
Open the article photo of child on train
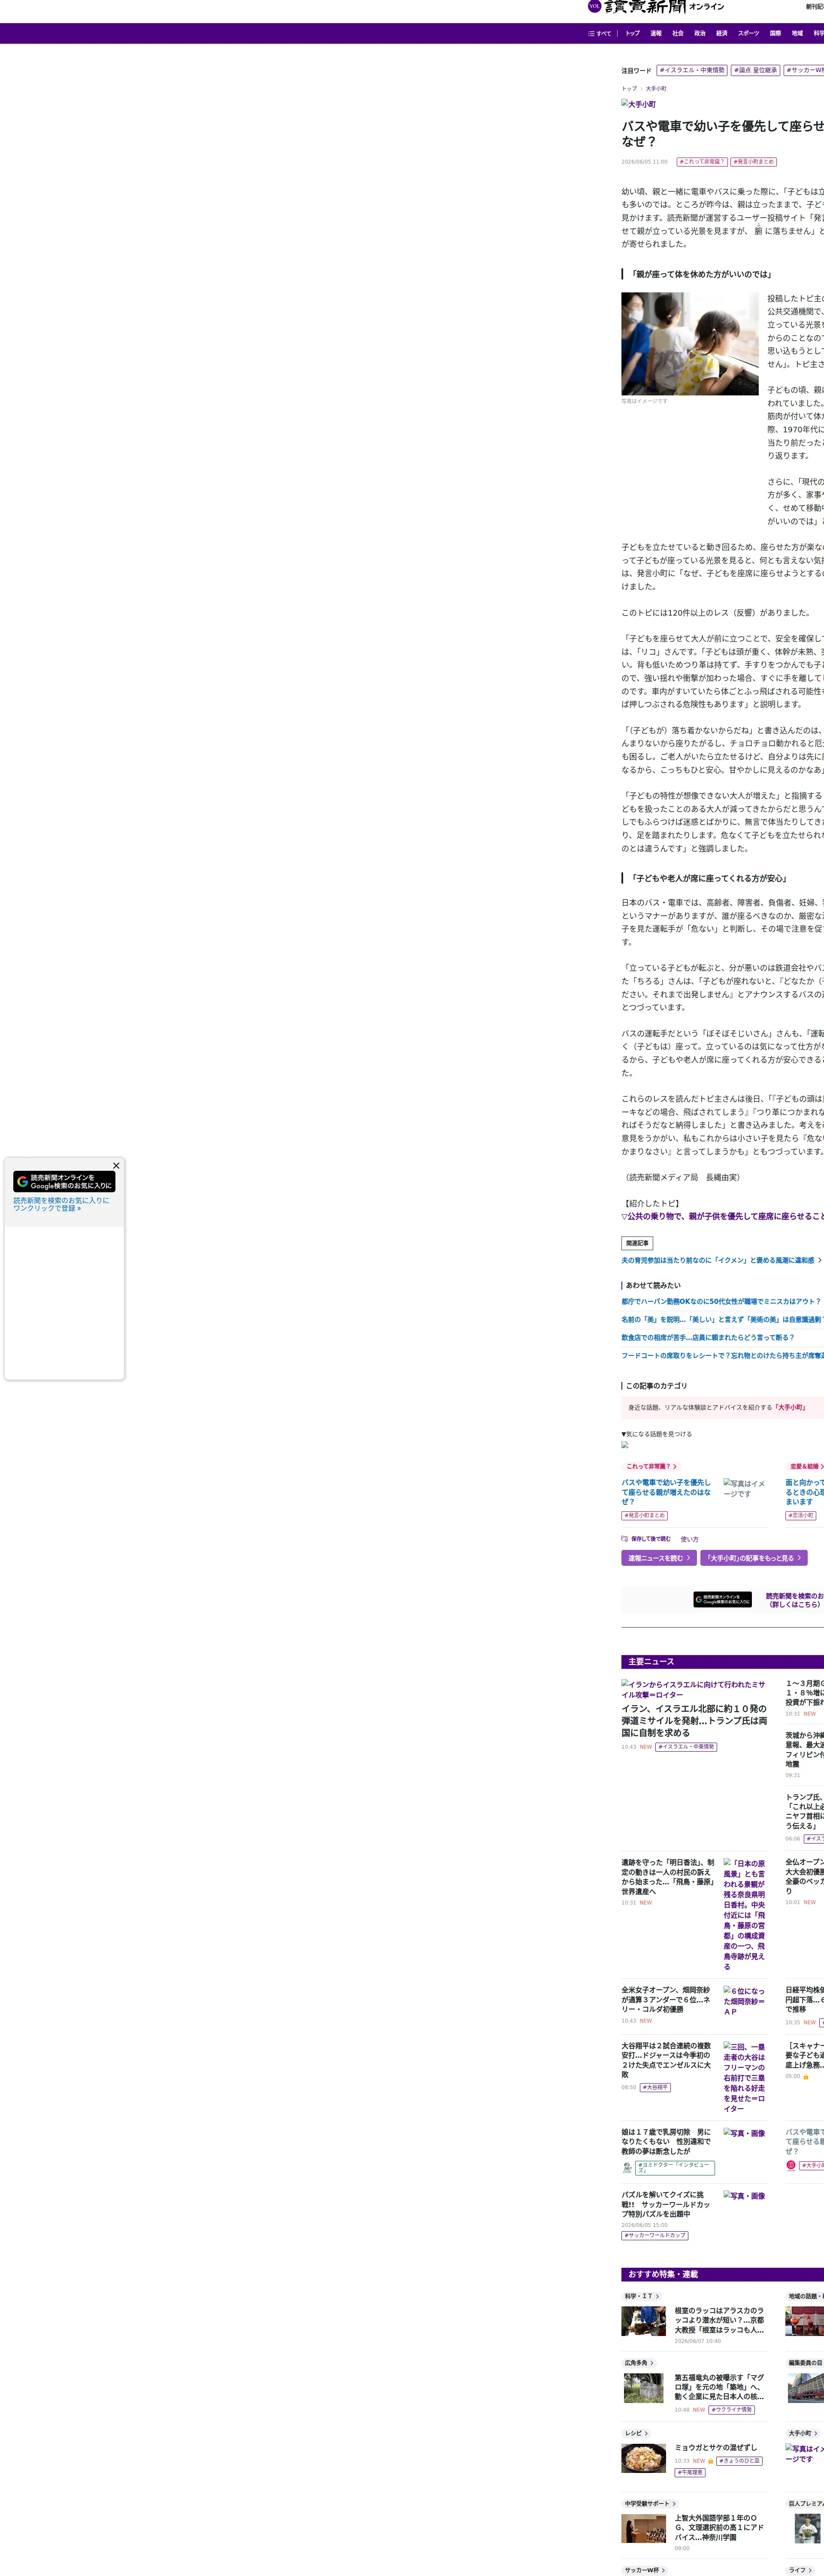point(690,344)
